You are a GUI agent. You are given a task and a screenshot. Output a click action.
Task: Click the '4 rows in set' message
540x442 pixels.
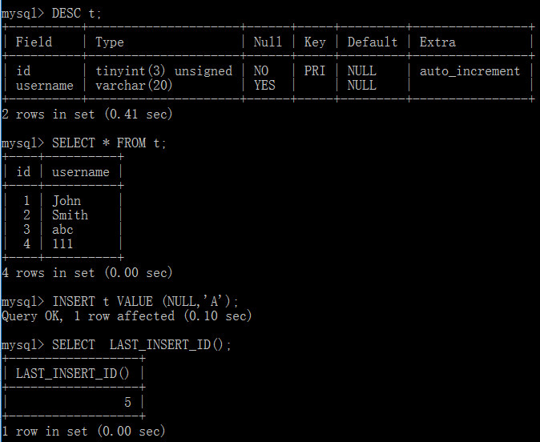tap(87, 273)
